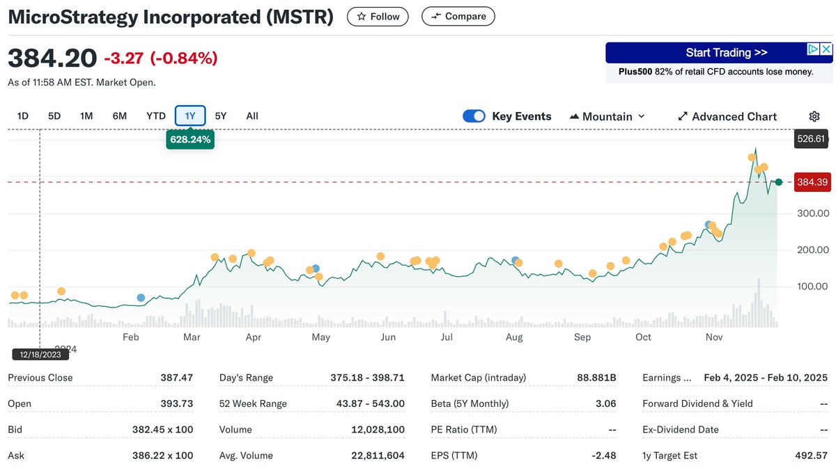Click blue key event marker near August
This screenshot has width=836, height=473.
click(x=516, y=261)
